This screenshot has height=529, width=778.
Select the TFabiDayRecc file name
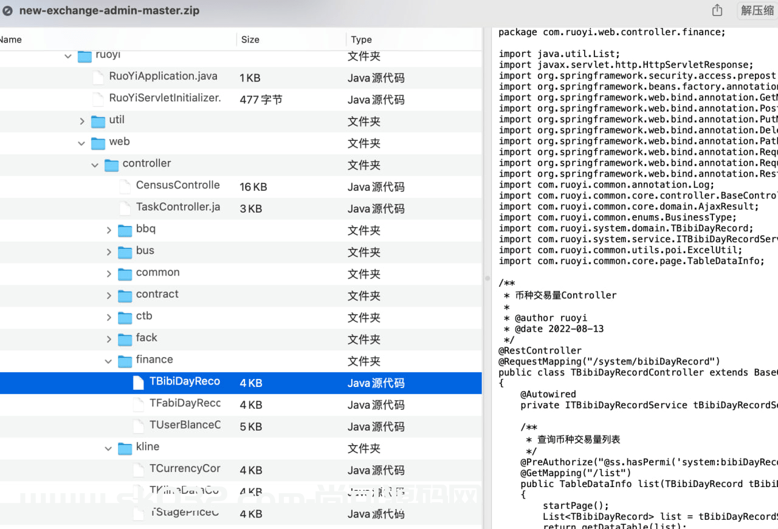pos(185,403)
